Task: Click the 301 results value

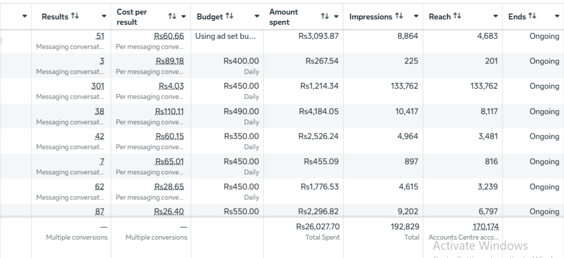Action: (97, 86)
